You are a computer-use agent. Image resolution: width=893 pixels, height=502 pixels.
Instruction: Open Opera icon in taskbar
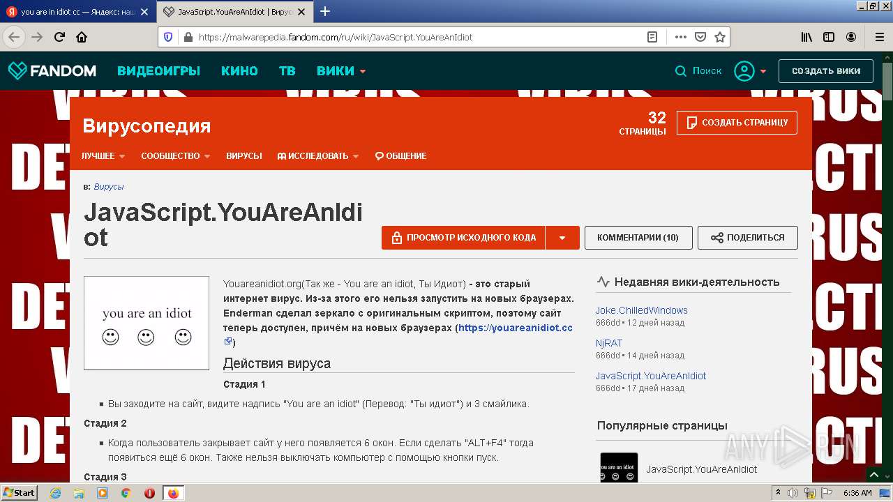pos(149,493)
